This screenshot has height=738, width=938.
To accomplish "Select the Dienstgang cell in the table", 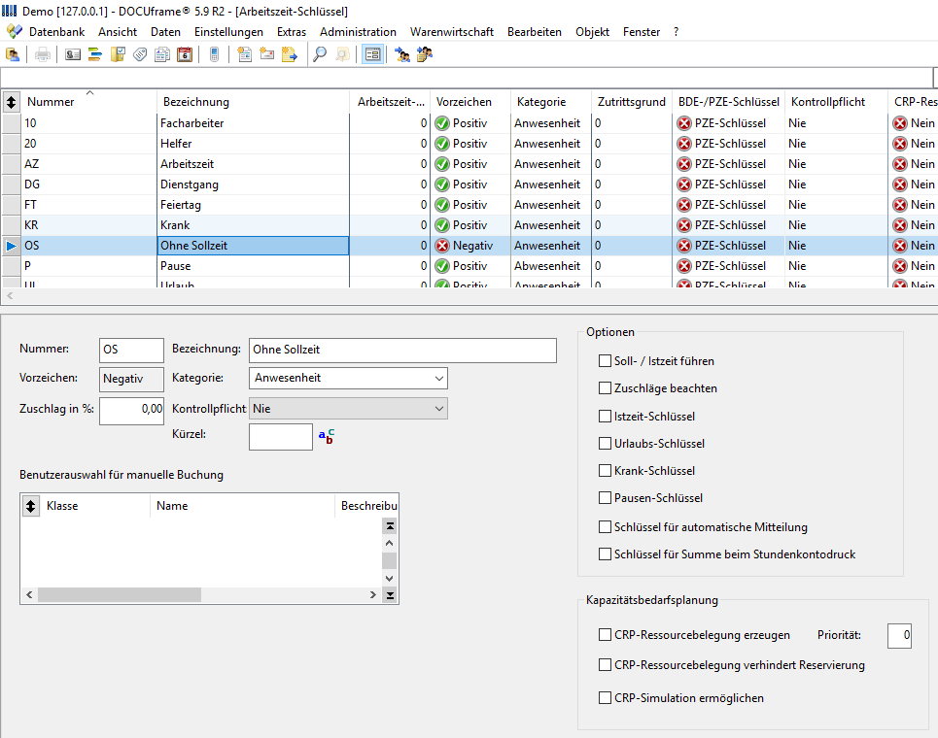I will coord(253,184).
